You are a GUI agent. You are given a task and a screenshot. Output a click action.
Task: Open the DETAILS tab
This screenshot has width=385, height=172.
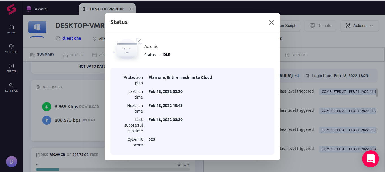(x=73, y=55)
